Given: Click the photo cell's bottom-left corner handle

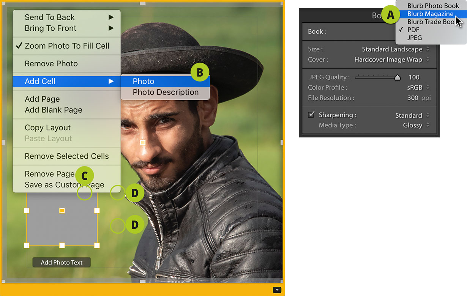Looking at the screenshot, I should click(3, 282).
